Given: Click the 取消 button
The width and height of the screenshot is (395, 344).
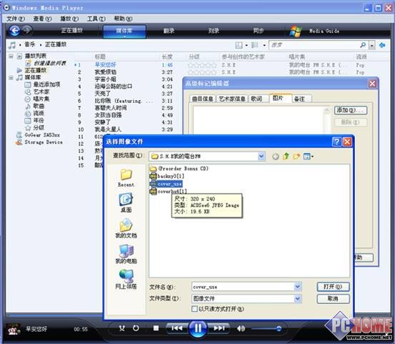Looking at the screenshot, I should tap(333, 299).
